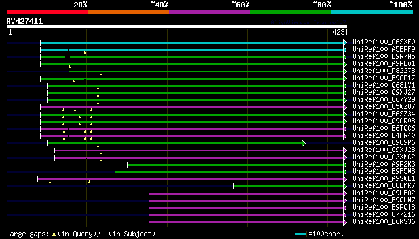Click the purple ~60% identity color segment
The width and height of the screenshot is (419, 239).
pos(209,12)
